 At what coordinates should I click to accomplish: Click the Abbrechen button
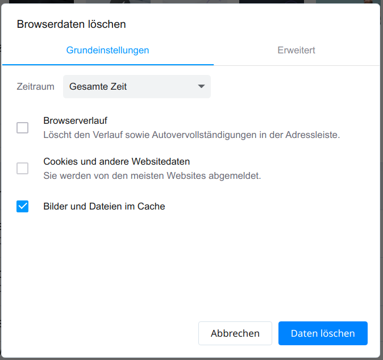click(x=235, y=333)
